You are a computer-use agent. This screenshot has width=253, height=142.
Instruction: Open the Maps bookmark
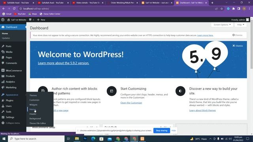(32, 14)
